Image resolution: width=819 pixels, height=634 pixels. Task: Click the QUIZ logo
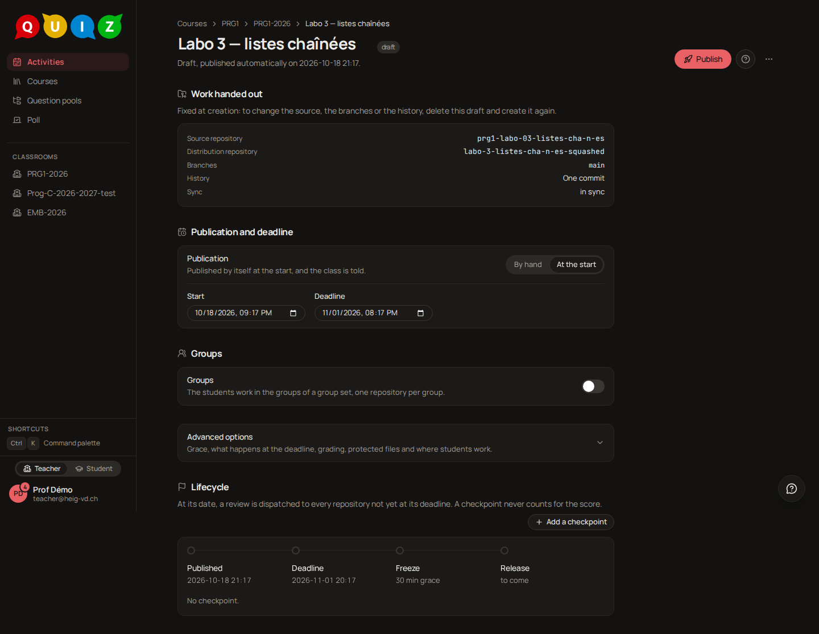[68, 26]
